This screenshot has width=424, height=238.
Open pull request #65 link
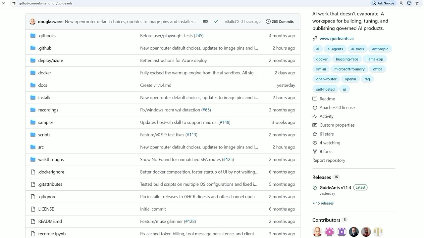pyautogui.click(x=206, y=110)
